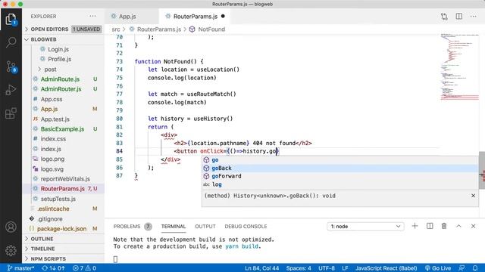Open reportWebVitals.js in the explorer
This screenshot has width=485, height=272.
pyautogui.click(x=65, y=179)
